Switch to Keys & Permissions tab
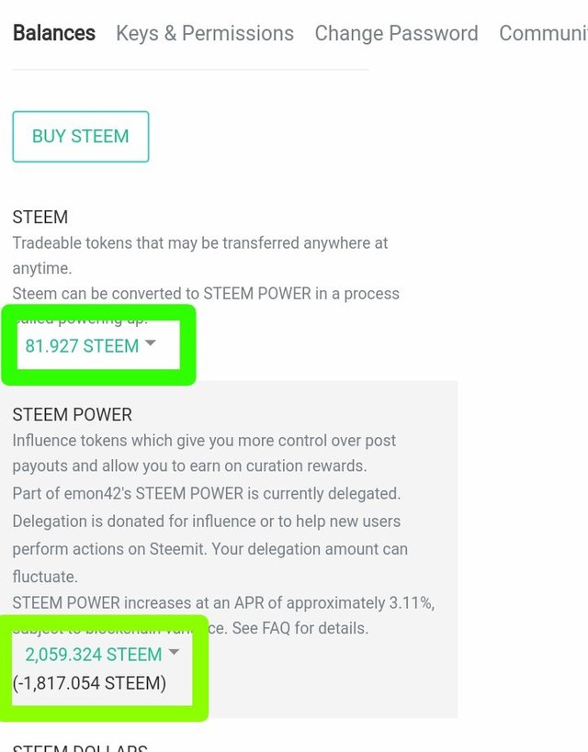 205,34
